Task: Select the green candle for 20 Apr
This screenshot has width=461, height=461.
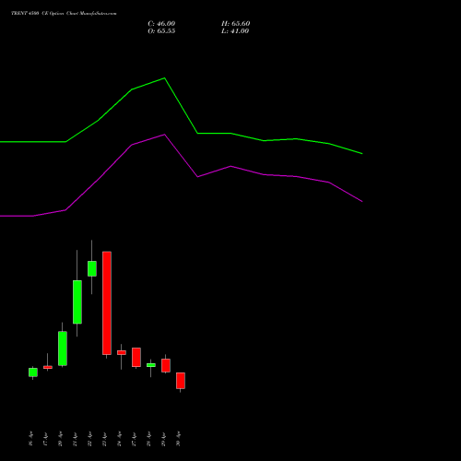Action: (63, 349)
